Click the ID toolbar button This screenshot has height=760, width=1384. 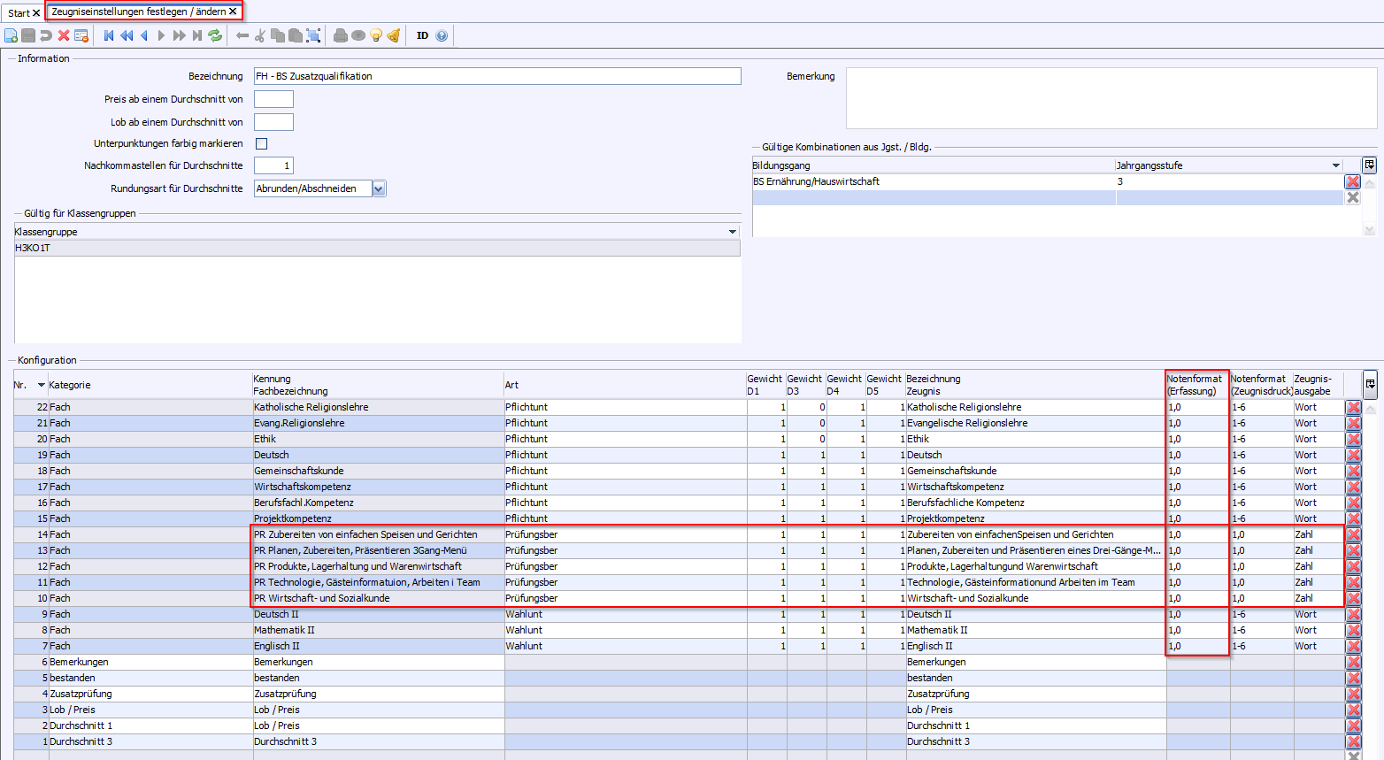point(422,35)
